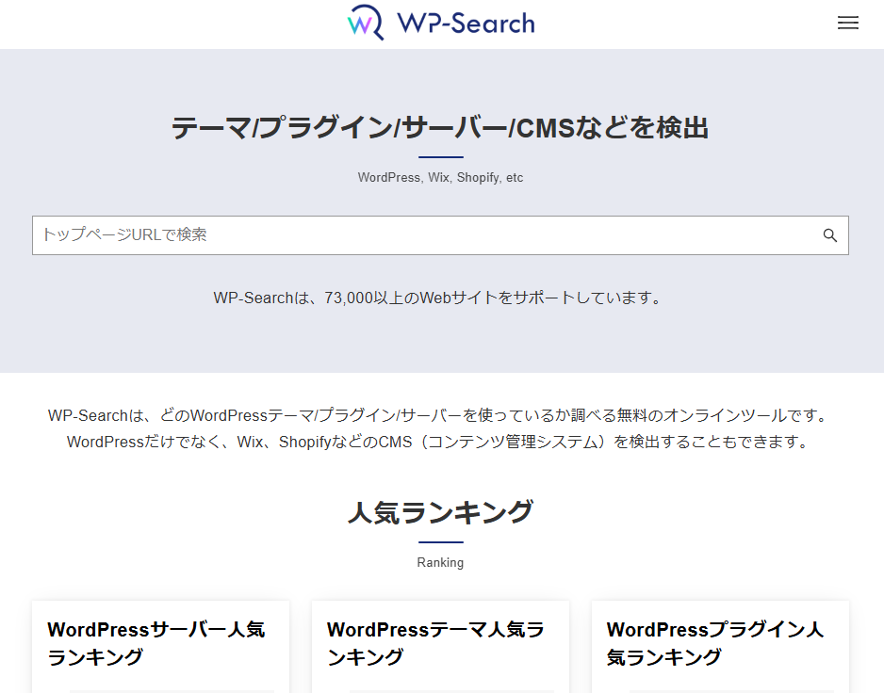Viewport: 884px width, 693px height.
Task: Open WordPressプラグイン人気ランキング card
Action: (x=715, y=643)
